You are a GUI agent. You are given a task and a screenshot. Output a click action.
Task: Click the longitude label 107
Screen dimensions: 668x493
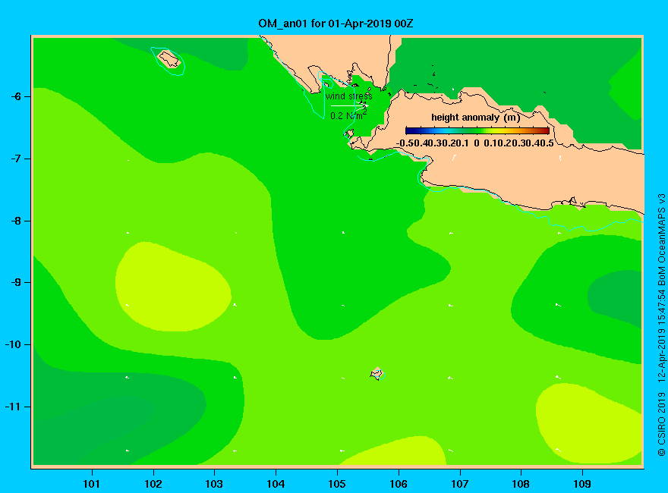tap(460, 484)
